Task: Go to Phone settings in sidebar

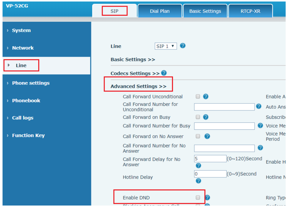Action: 31,83
